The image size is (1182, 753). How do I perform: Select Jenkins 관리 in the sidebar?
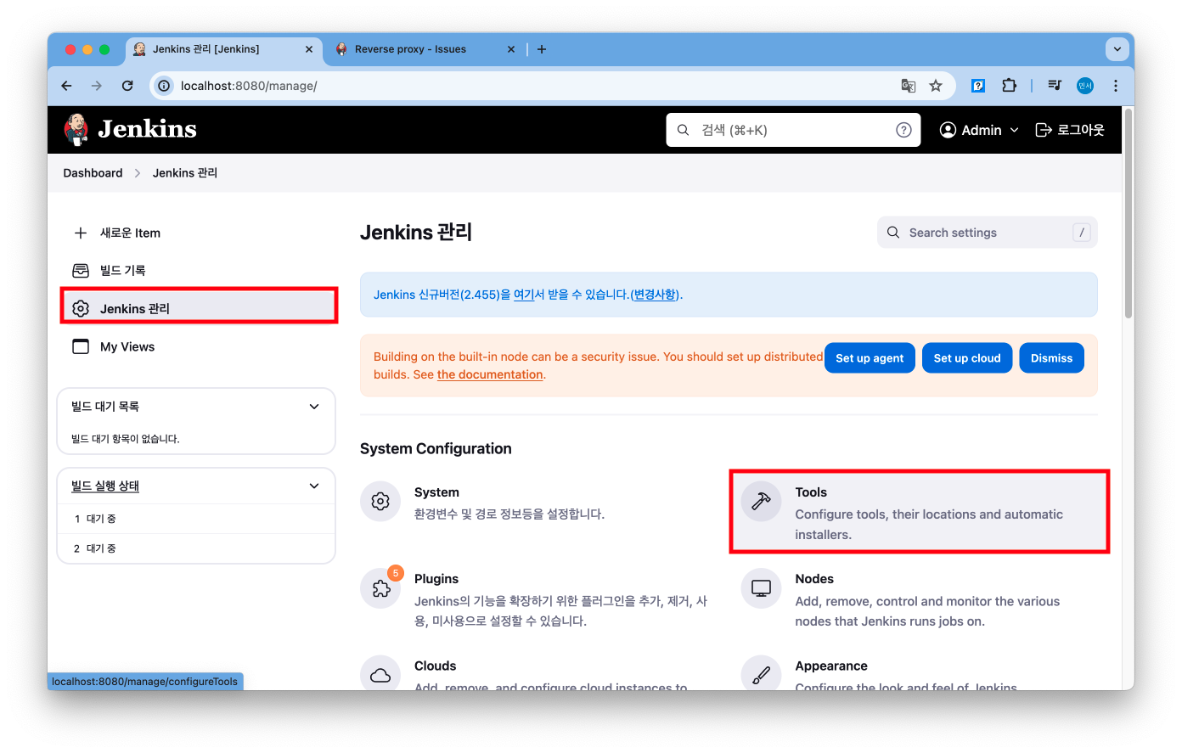pyautogui.click(x=200, y=308)
